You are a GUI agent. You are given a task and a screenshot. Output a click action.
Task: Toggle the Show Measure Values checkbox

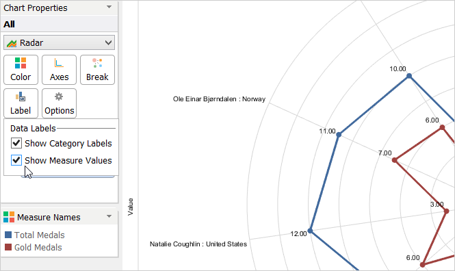16,160
